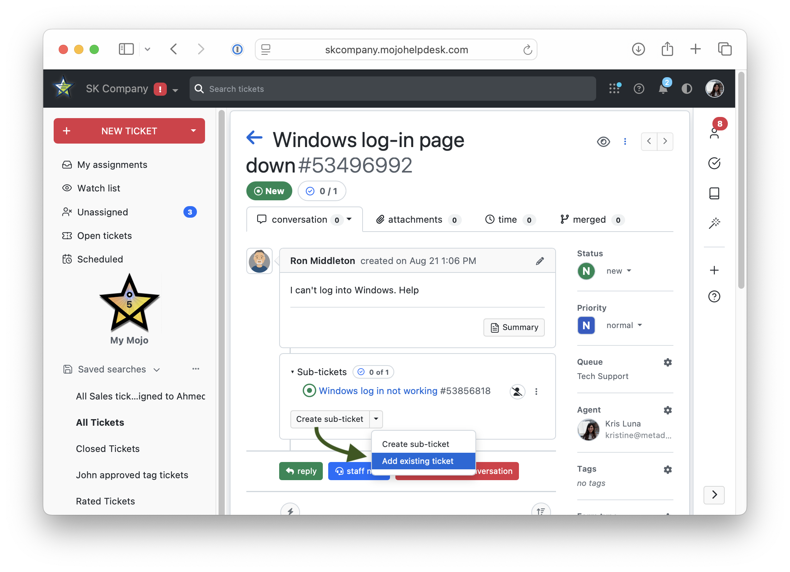Open the knowledge base book icon
Viewport: 790px width, 572px height.
point(714,193)
